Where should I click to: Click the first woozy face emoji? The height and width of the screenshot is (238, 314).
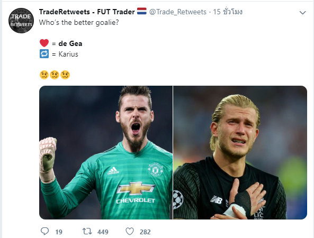point(44,75)
